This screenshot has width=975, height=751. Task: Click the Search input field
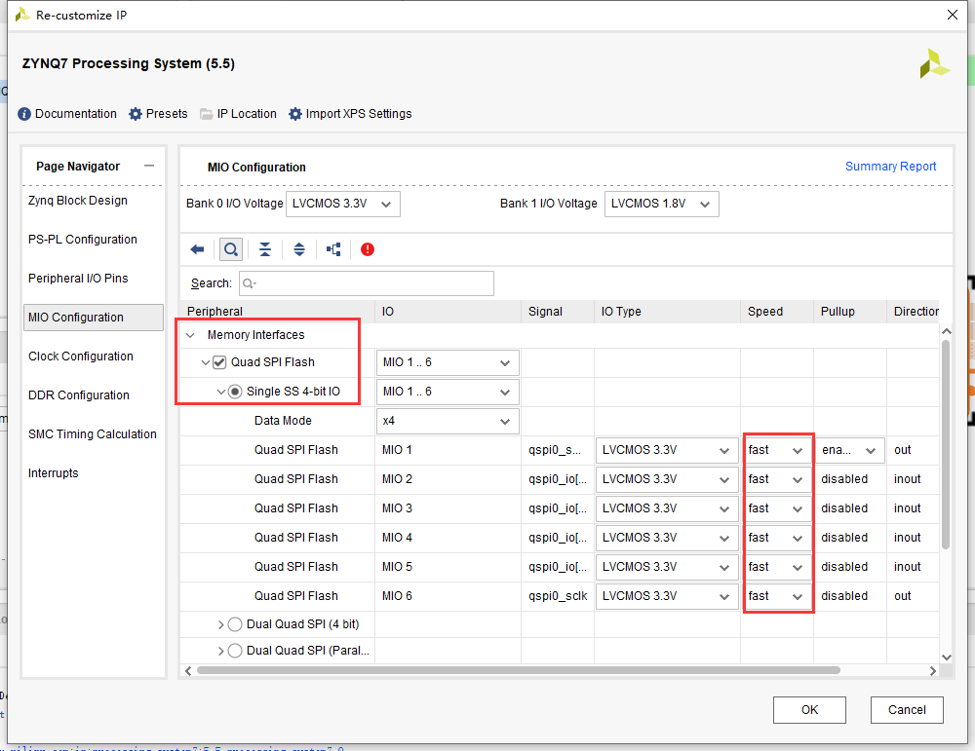tap(367, 283)
